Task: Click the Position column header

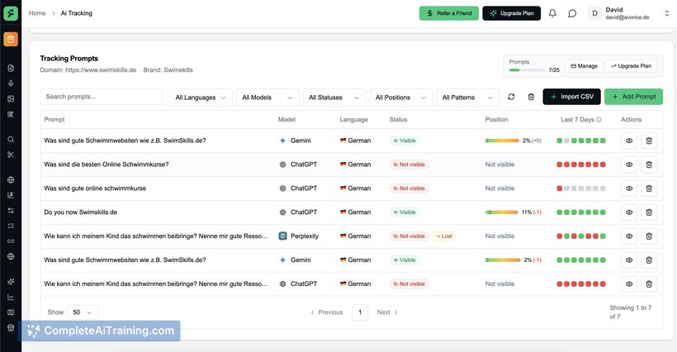Action: coord(496,120)
